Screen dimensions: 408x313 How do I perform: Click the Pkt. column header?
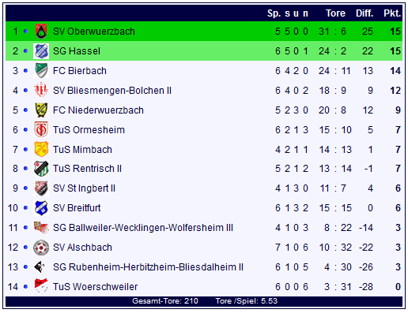tap(392, 13)
